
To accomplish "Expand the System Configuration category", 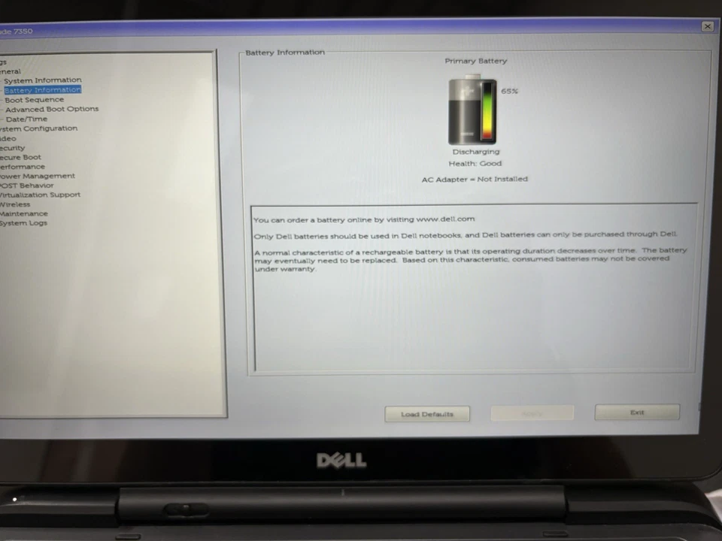I will (x=38, y=128).
